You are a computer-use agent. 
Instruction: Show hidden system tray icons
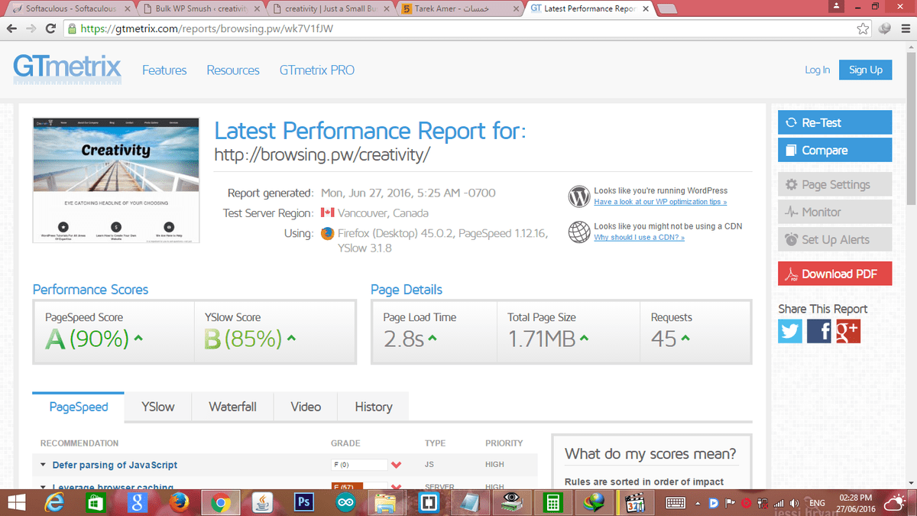coord(696,503)
